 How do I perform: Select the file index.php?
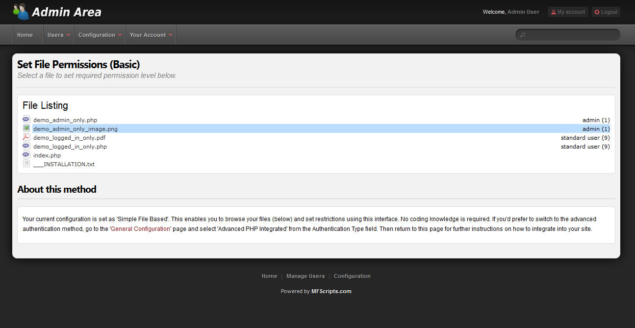click(x=47, y=155)
